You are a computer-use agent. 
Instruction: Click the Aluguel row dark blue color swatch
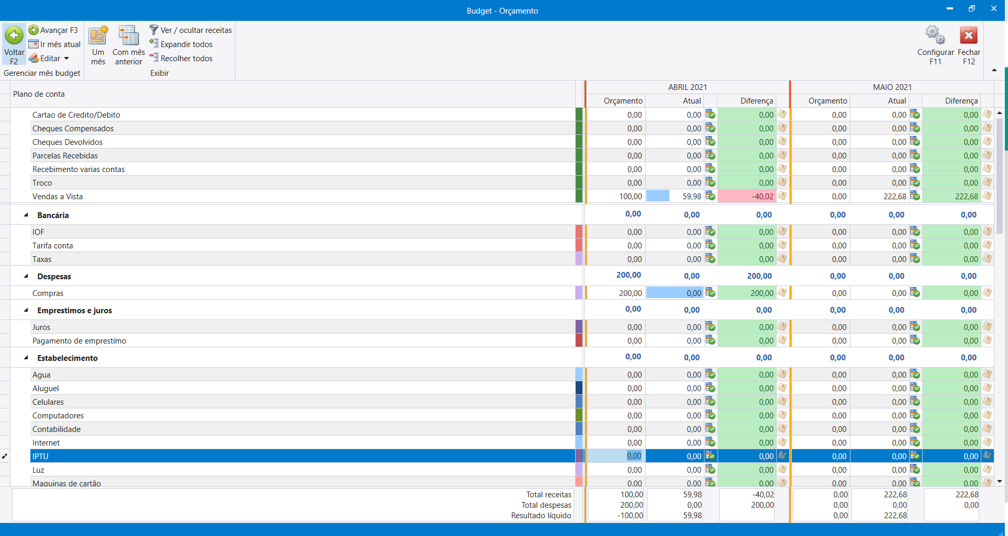tap(579, 388)
